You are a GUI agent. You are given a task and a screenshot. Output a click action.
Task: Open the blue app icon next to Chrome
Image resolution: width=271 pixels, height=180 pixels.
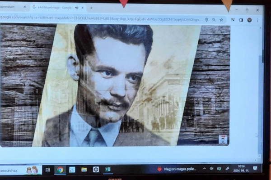pos(72,170)
